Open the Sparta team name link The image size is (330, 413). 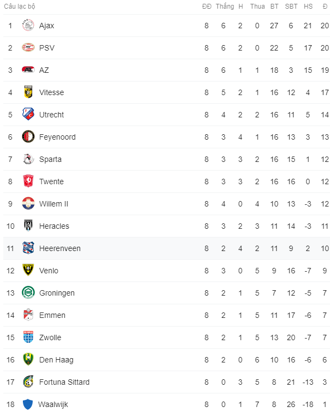pos(50,159)
